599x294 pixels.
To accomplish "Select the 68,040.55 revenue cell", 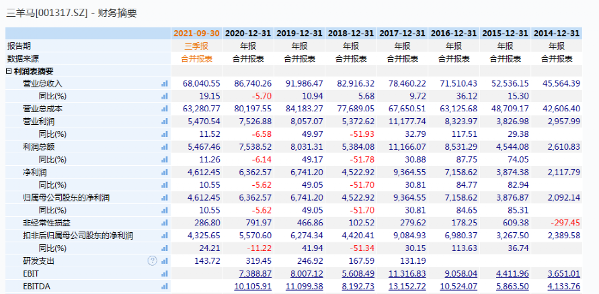I will (x=201, y=84).
